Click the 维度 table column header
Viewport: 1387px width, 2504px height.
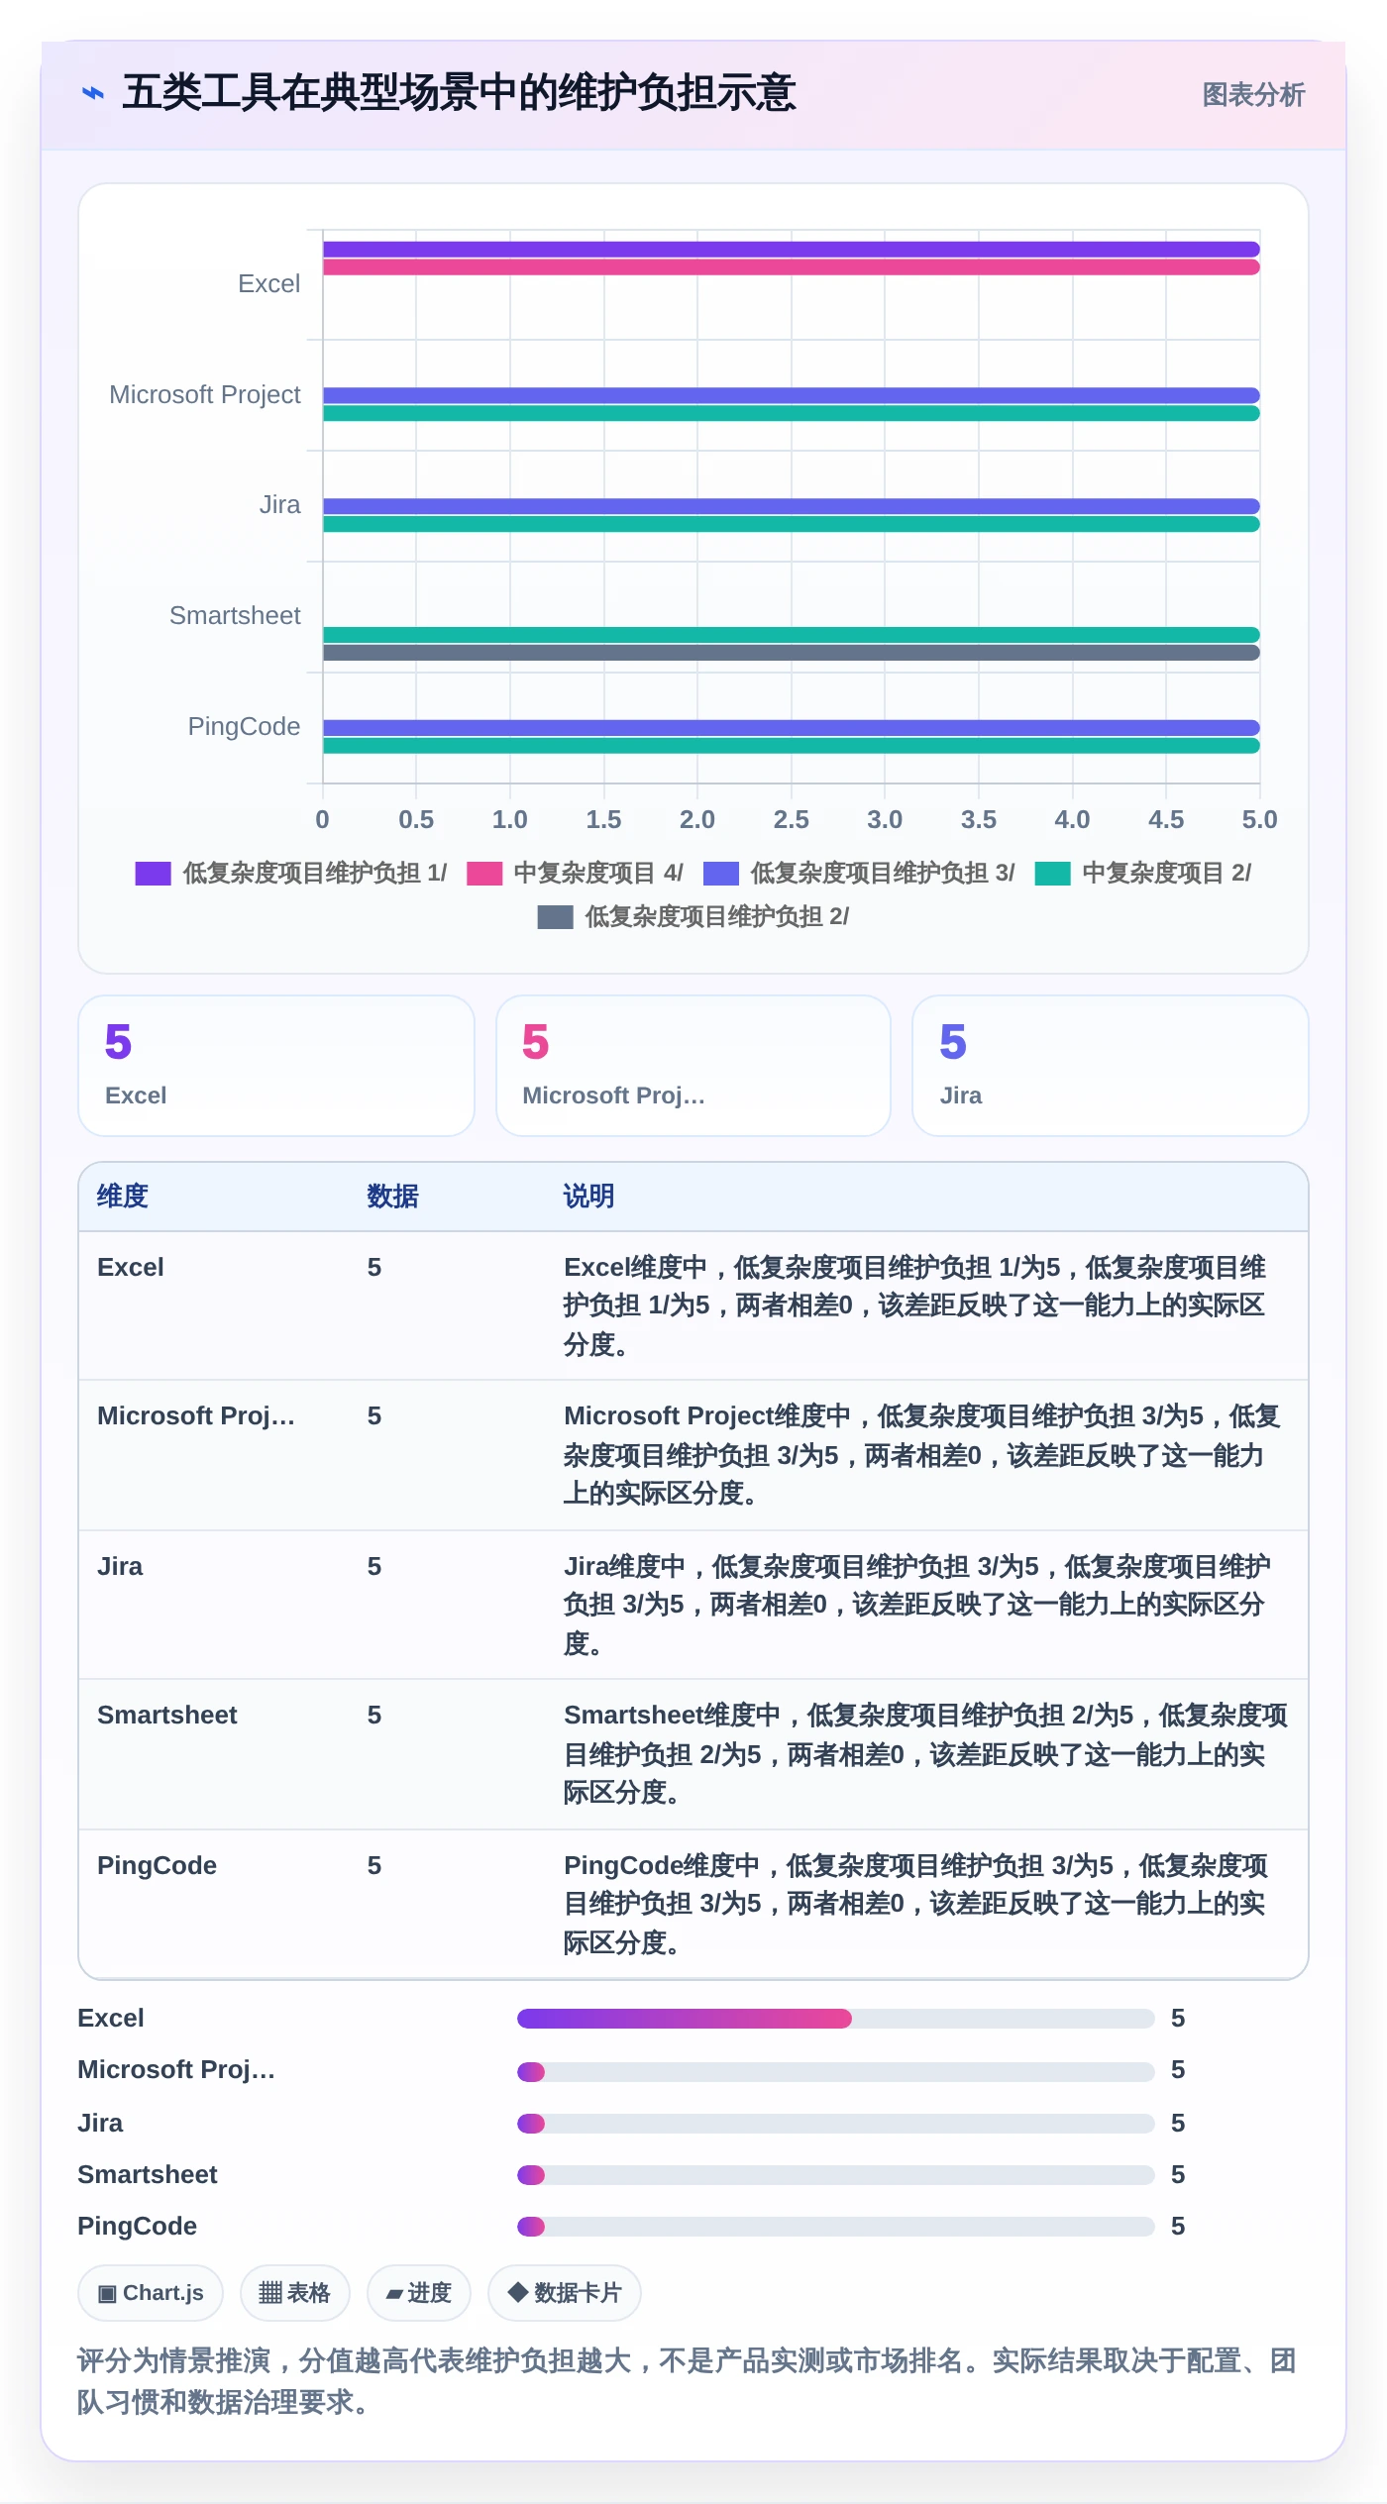click(x=123, y=1197)
